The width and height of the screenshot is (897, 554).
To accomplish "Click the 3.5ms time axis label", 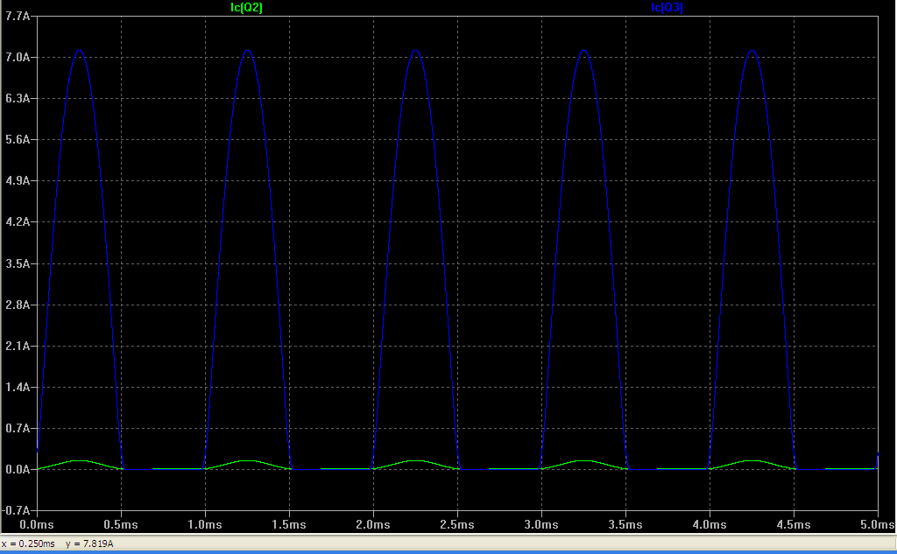I will click(625, 524).
